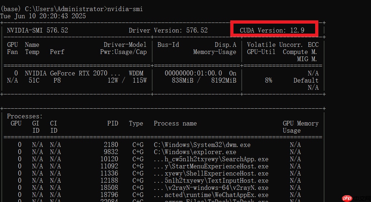The width and height of the screenshot is (371, 202).
Task: Click the Tue Jun 10 timestamp line
Action: point(43,16)
